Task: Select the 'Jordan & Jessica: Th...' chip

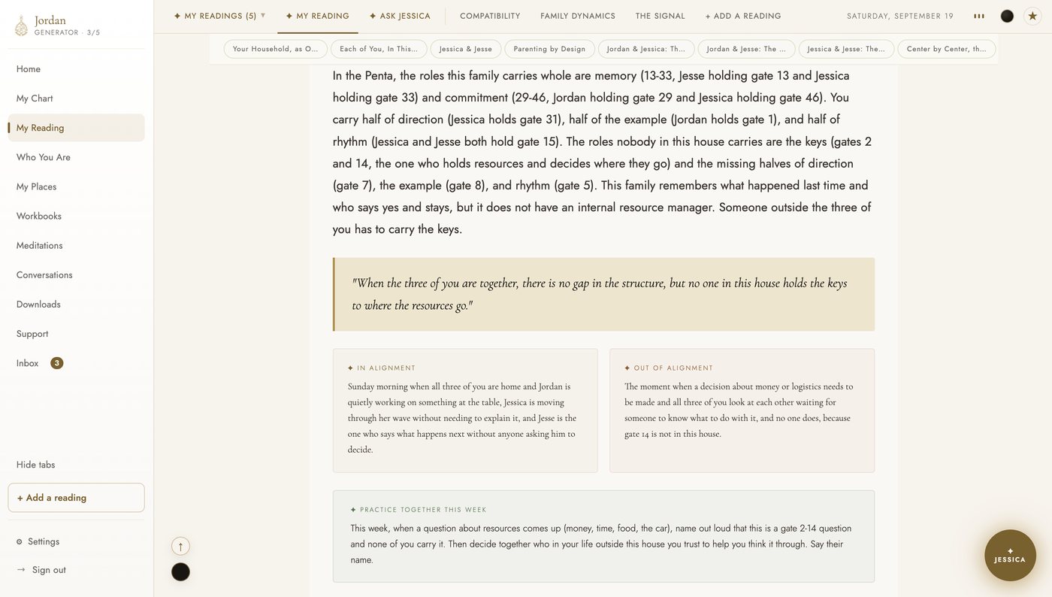Action: click(646, 49)
